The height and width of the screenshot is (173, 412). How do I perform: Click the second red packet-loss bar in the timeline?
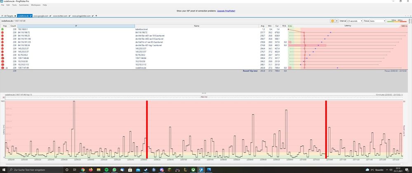click(x=326, y=129)
